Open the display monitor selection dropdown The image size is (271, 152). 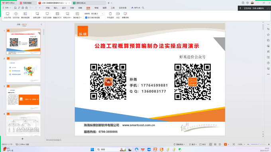click(x=97, y=14)
